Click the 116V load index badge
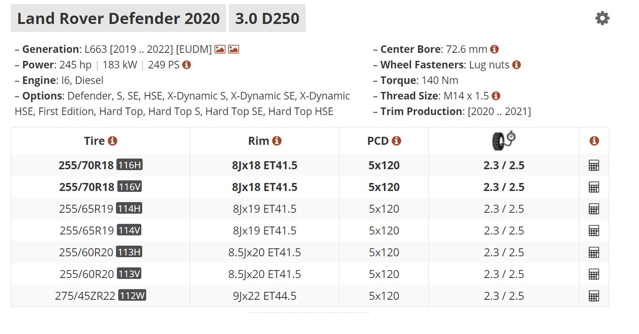 pos(130,187)
